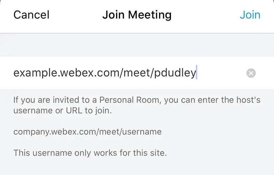The height and width of the screenshot is (175, 274).
Task: Focus the meeting URL input field
Action: pos(105,73)
